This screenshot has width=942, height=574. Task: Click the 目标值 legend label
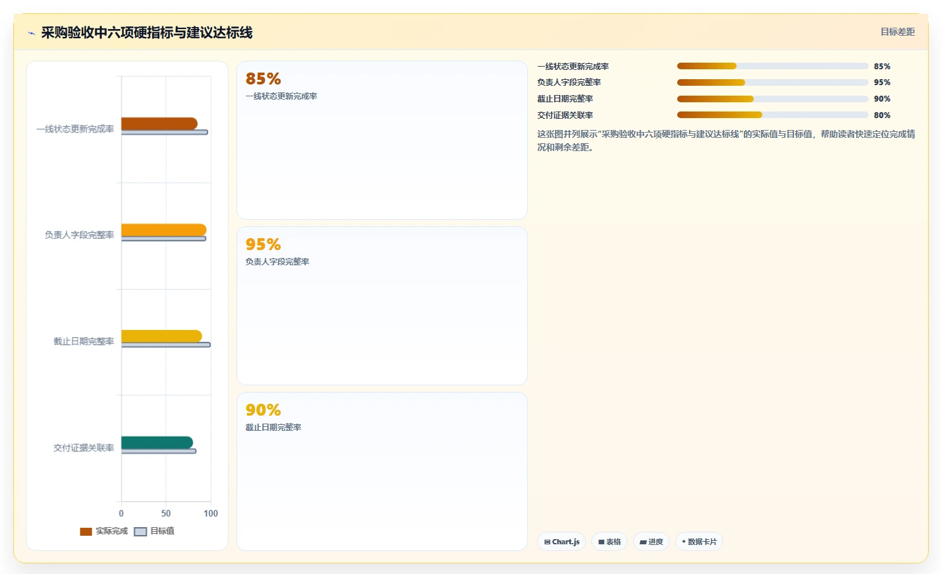pyautogui.click(x=163, y=531)
